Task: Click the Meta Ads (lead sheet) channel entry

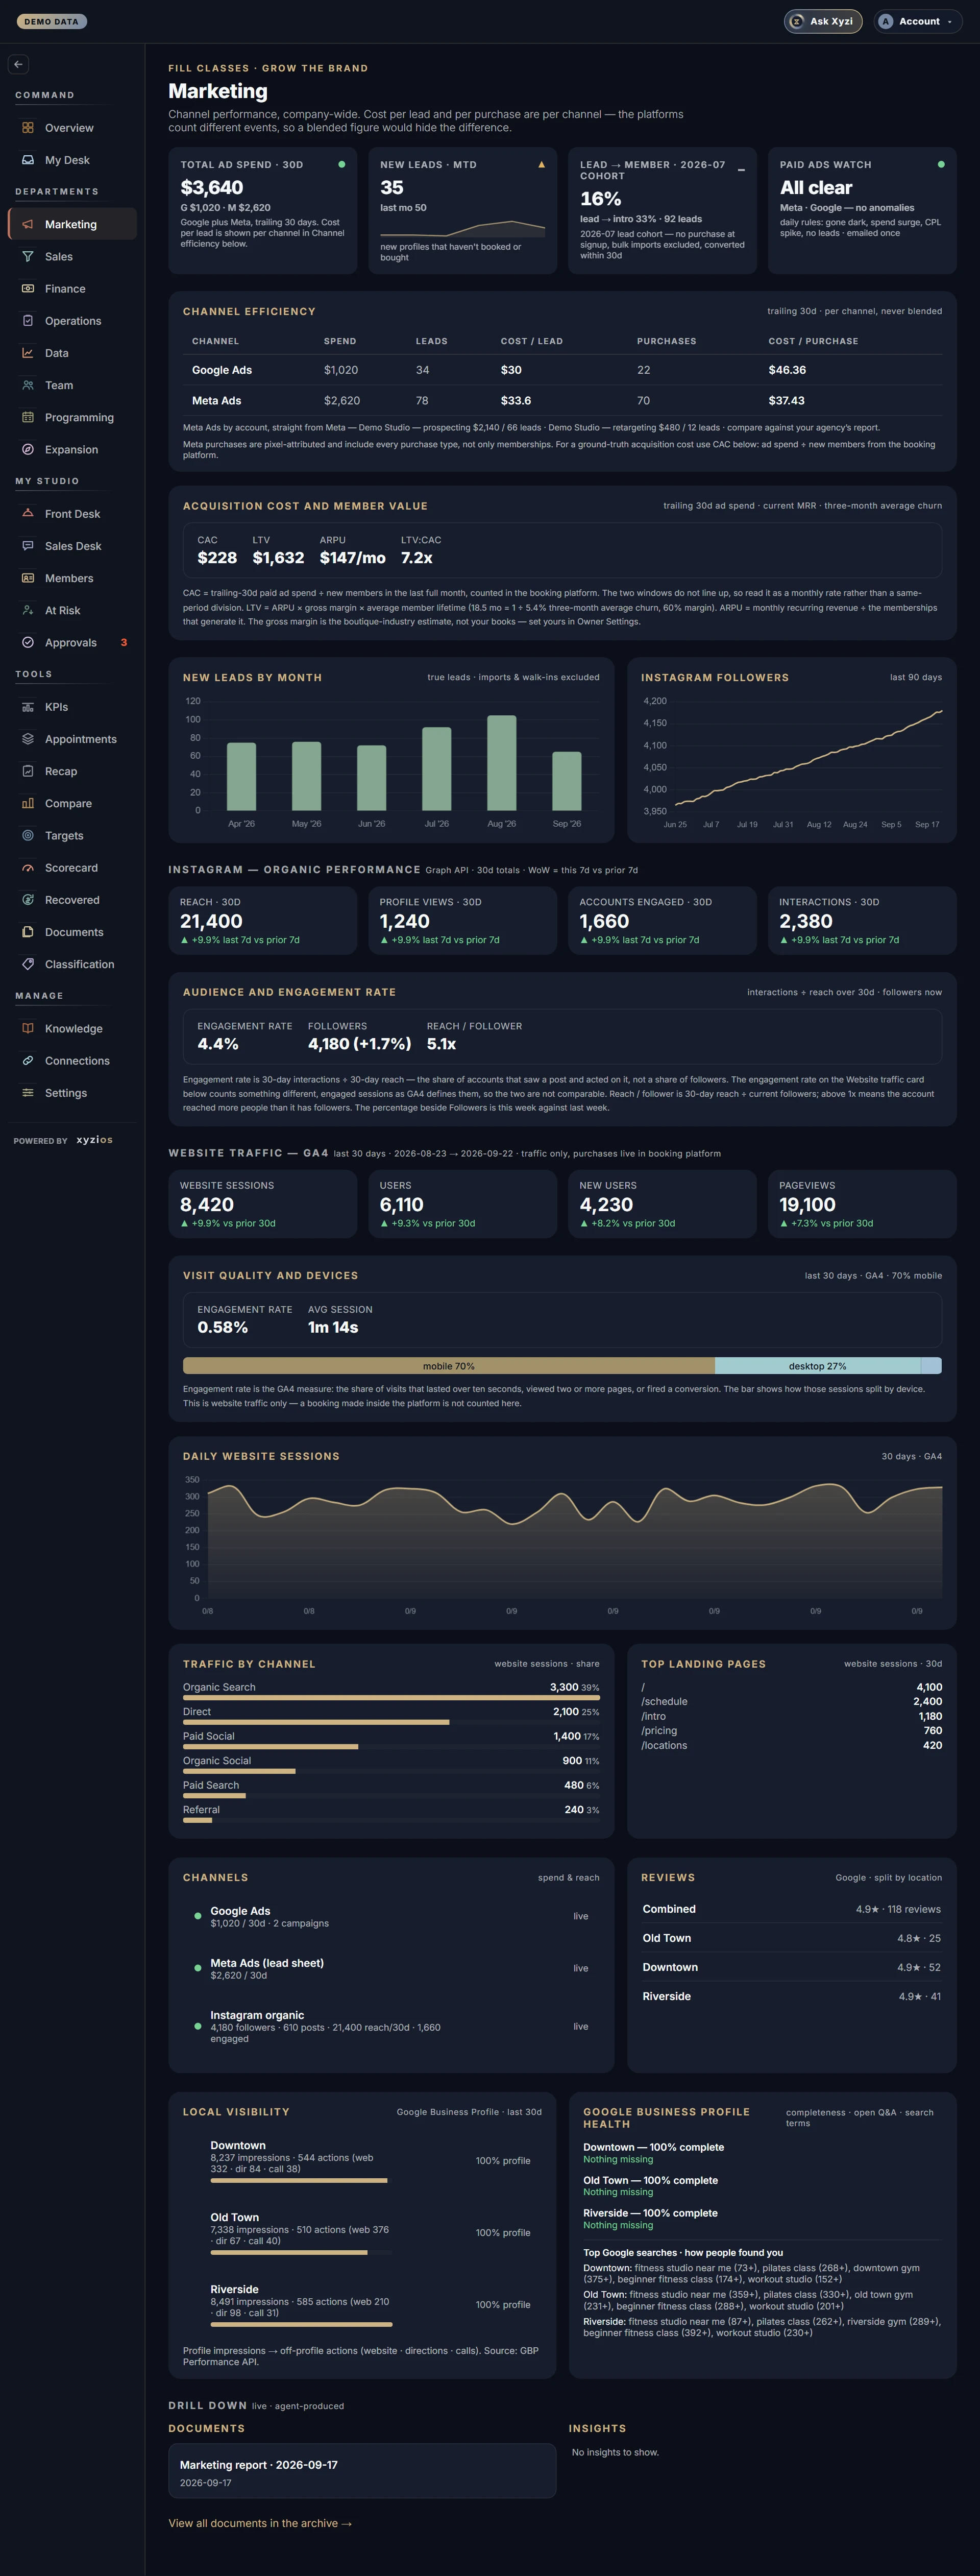Action: click(x=391, y=1968)
